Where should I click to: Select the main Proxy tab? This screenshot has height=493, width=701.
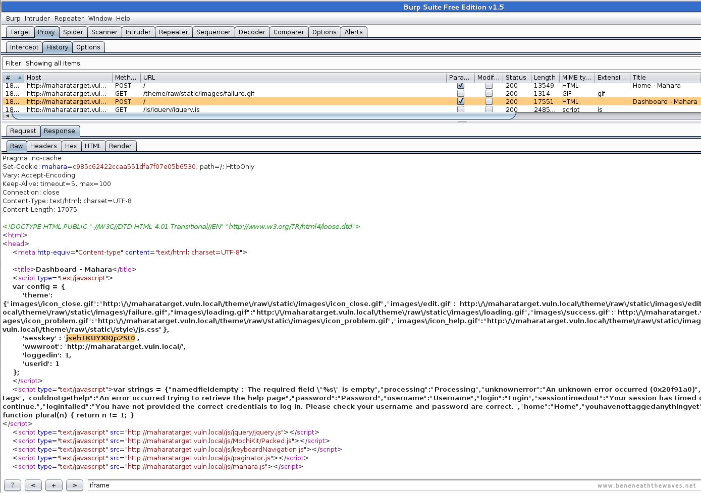click(46, 32)
